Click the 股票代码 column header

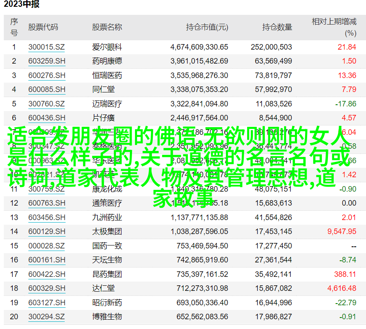43,28
